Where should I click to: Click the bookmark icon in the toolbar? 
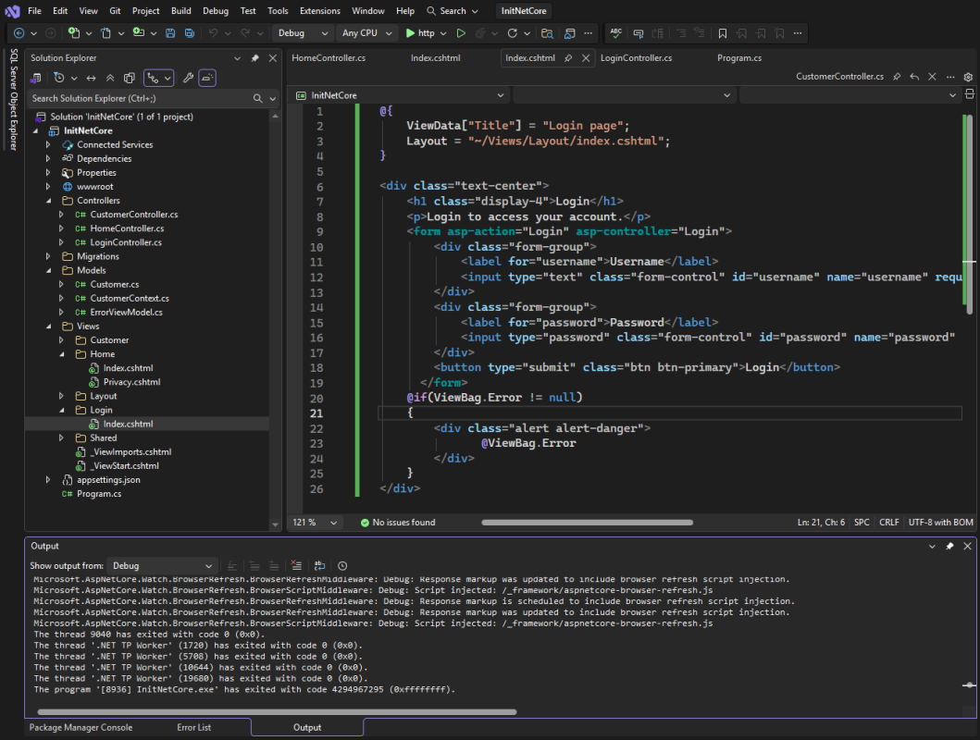[723, 33]
